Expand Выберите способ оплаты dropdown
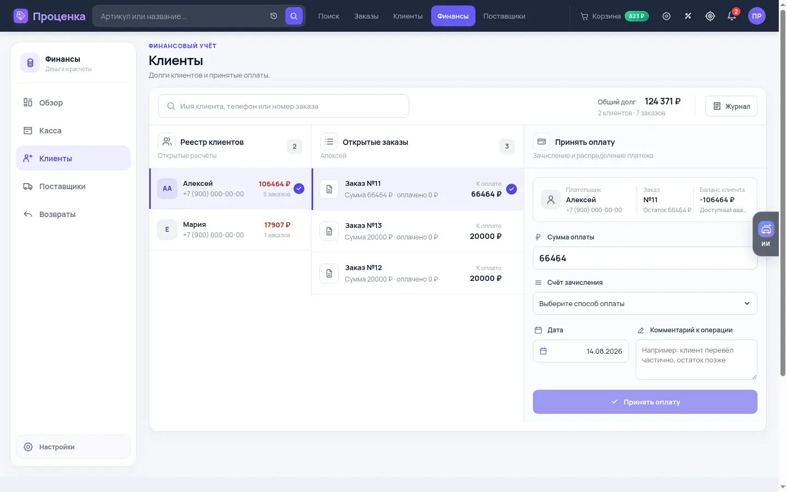 coord(645,303)
